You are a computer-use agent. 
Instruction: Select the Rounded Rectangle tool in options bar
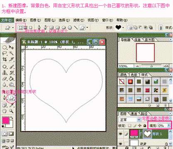click(x=58, y=28)
